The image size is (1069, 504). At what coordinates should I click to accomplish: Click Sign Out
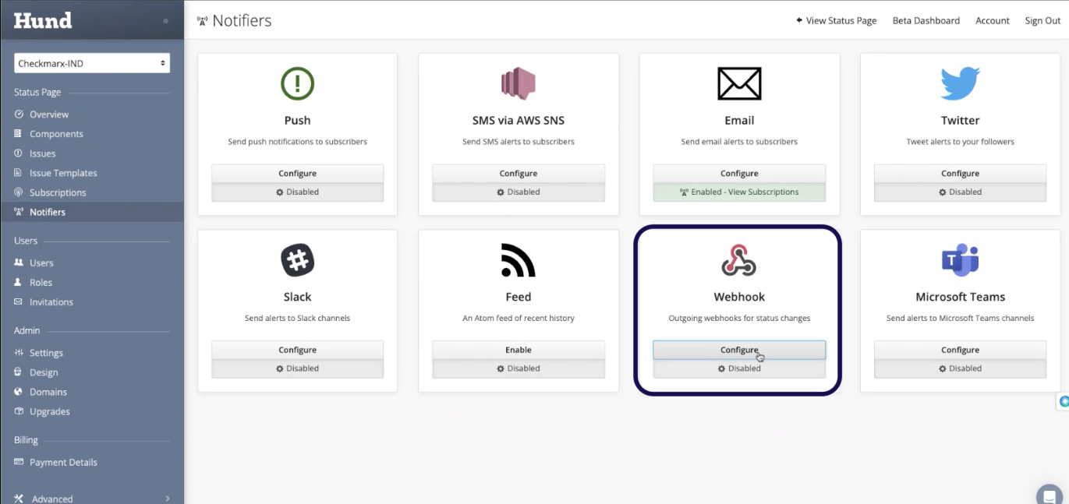pos(1042,20)
